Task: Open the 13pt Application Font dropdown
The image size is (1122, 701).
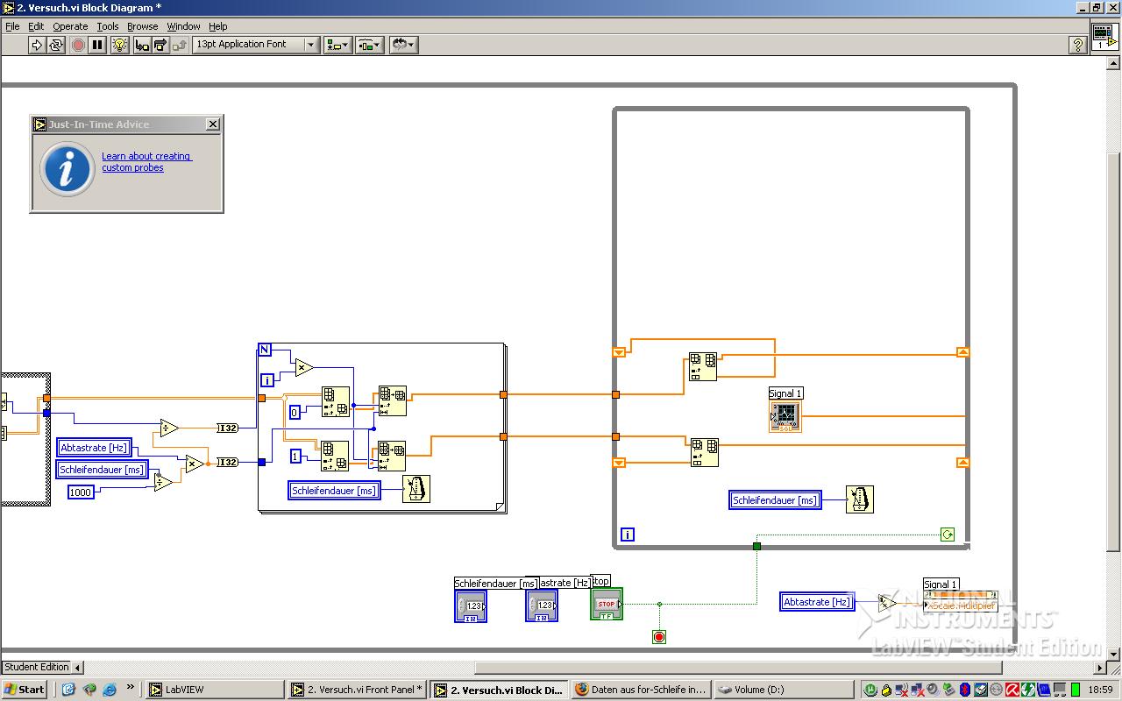Action: tap(256, 45)
